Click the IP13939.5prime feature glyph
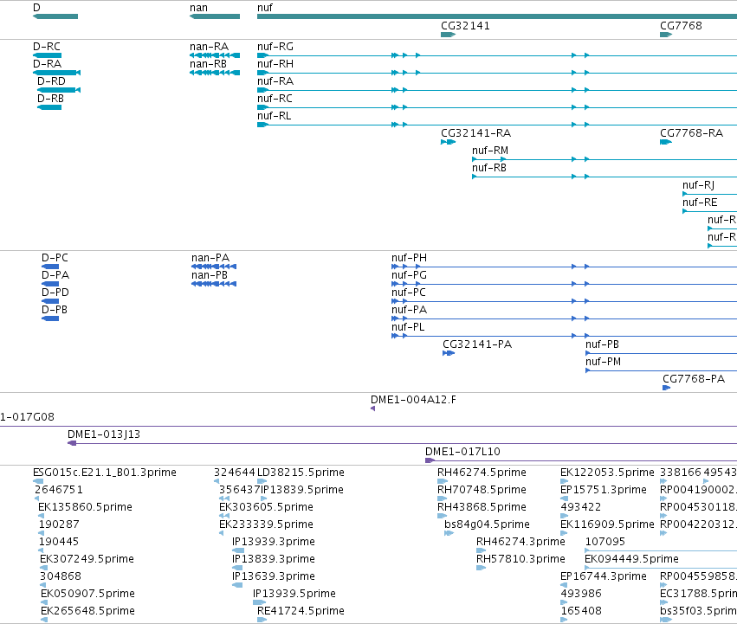Screen dimensions: 737x624 259,602
